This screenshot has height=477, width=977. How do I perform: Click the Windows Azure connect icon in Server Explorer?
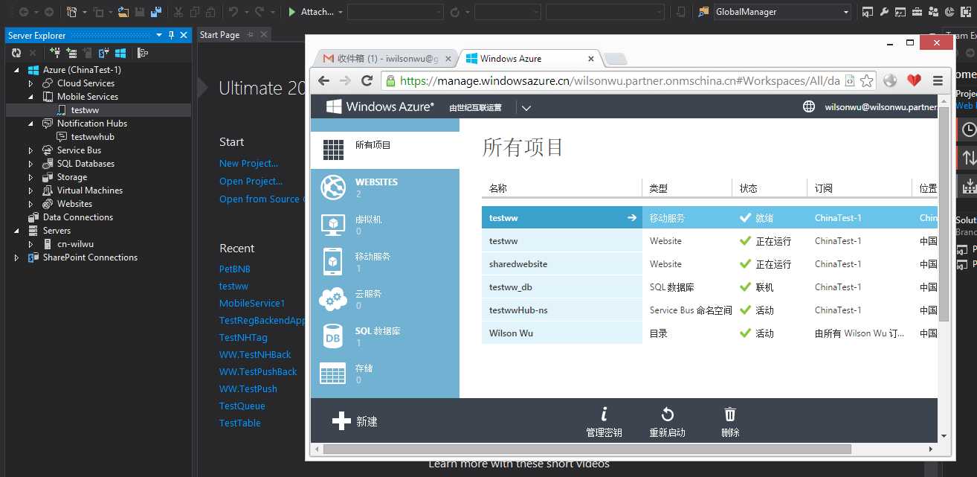[x=120, y=53]
